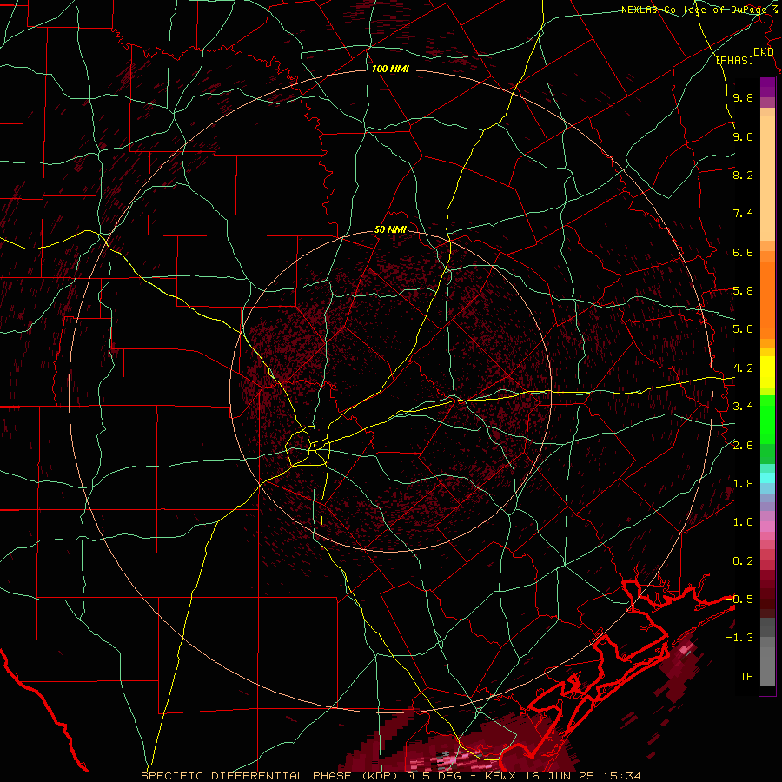Click the 100 NMI range ring label
782x782 pixels.
click(390, 69)
